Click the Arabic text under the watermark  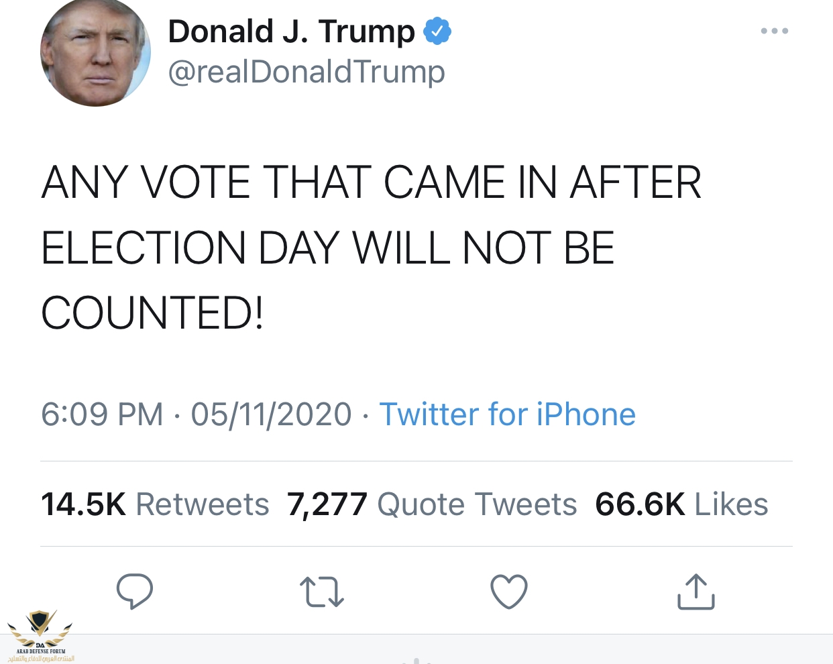[41, 659]
